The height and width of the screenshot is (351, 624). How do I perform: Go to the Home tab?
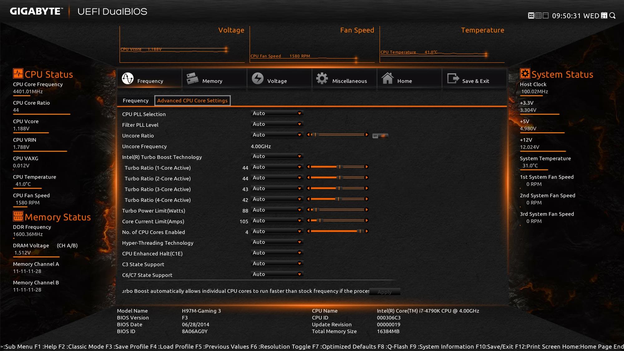(x=409, y=78)
